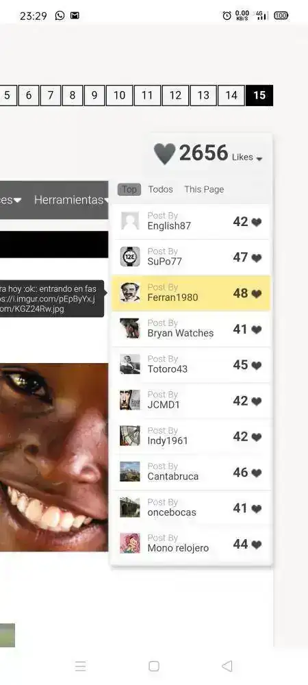Tap SuPo77's watch face avatar
Image resolution: width=308 pixels, height=685 pixels.
130,257
